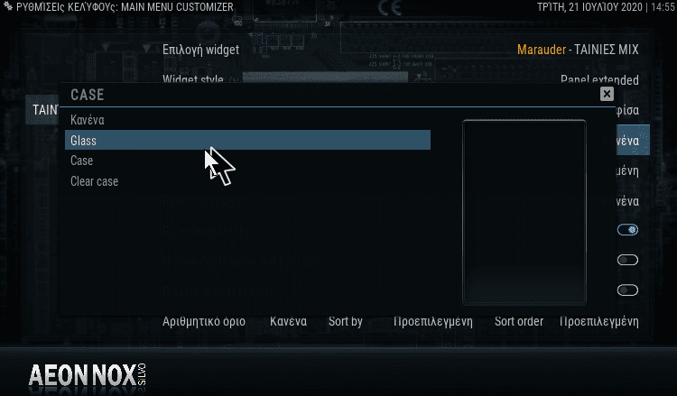This screenshot has height=396, width=677.
Task: Open Sort by Προεπιλεγμένη selector
Action: (x=400, y=321)
